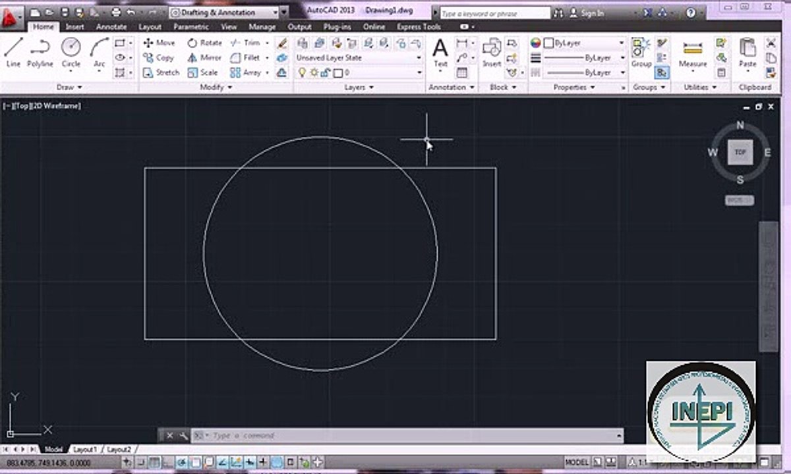The height and width of the screenshot is (474, 791).
Task: Select the Line drawing tool
Action: (13, 52)
